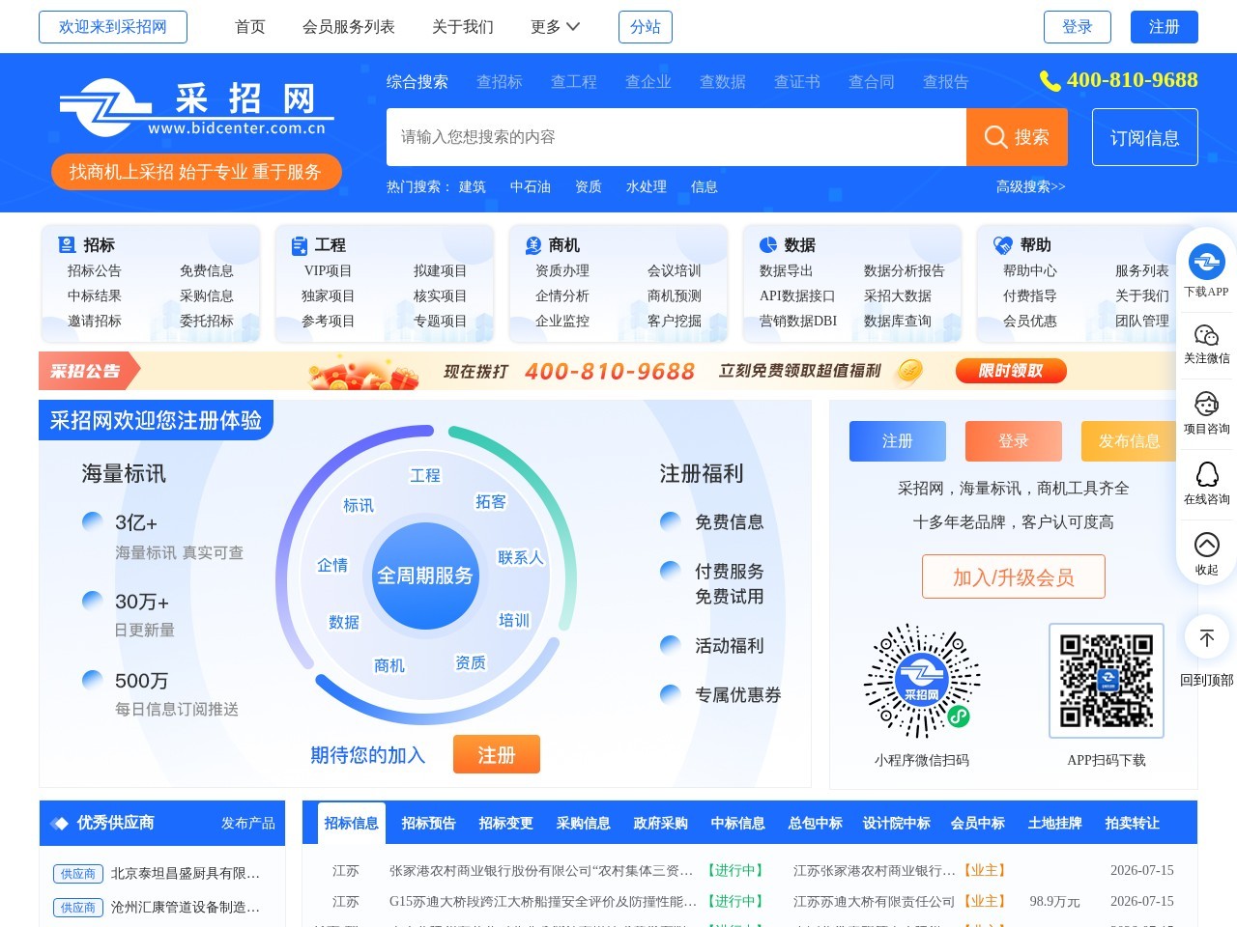The height and width of the screenshot is (927, 1237).
Task: Click the 工程 category icon
Action: (300, 245)
